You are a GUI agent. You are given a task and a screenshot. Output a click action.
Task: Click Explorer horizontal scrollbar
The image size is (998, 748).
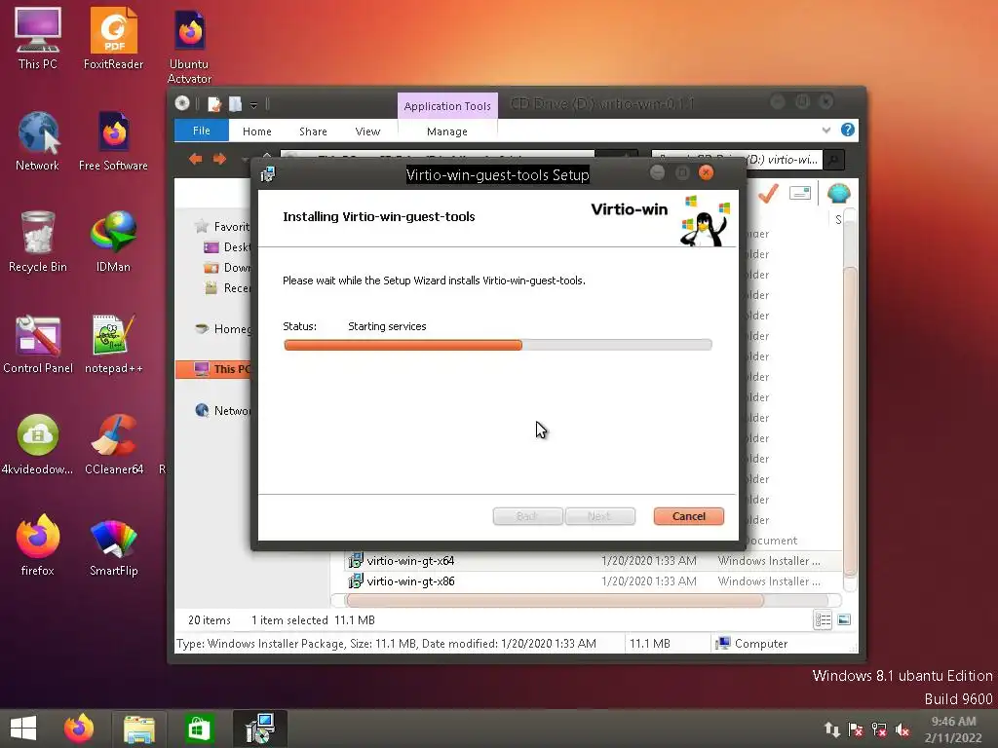coord(555,600)
